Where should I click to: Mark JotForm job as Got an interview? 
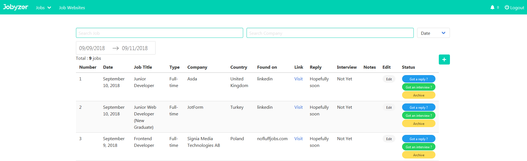pyautogui.click(x=418, y=116)
